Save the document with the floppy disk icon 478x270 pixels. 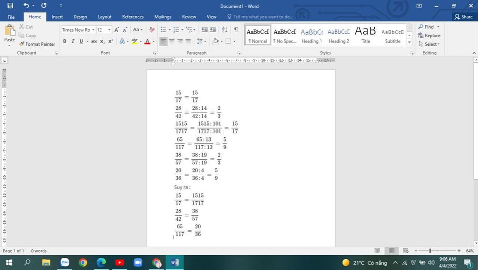click(x=10, y=6)
